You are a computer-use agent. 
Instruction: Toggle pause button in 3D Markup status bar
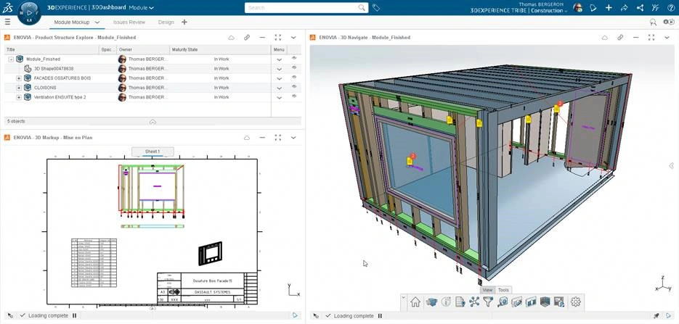(75, 316)
